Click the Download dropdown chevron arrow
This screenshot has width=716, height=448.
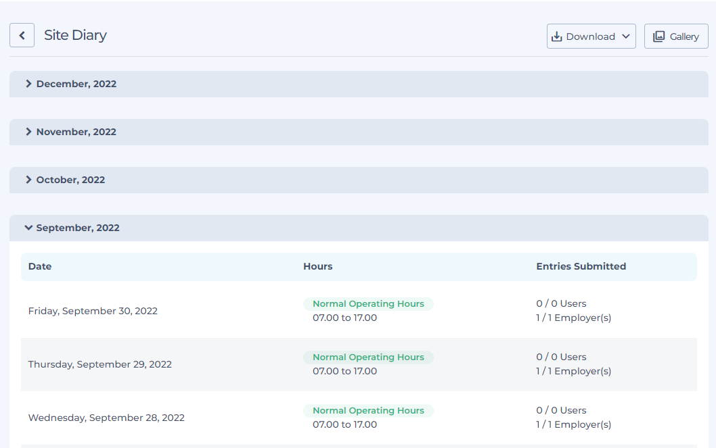point(625,36)
